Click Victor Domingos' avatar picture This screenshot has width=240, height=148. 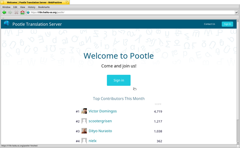tap(84, 111)
